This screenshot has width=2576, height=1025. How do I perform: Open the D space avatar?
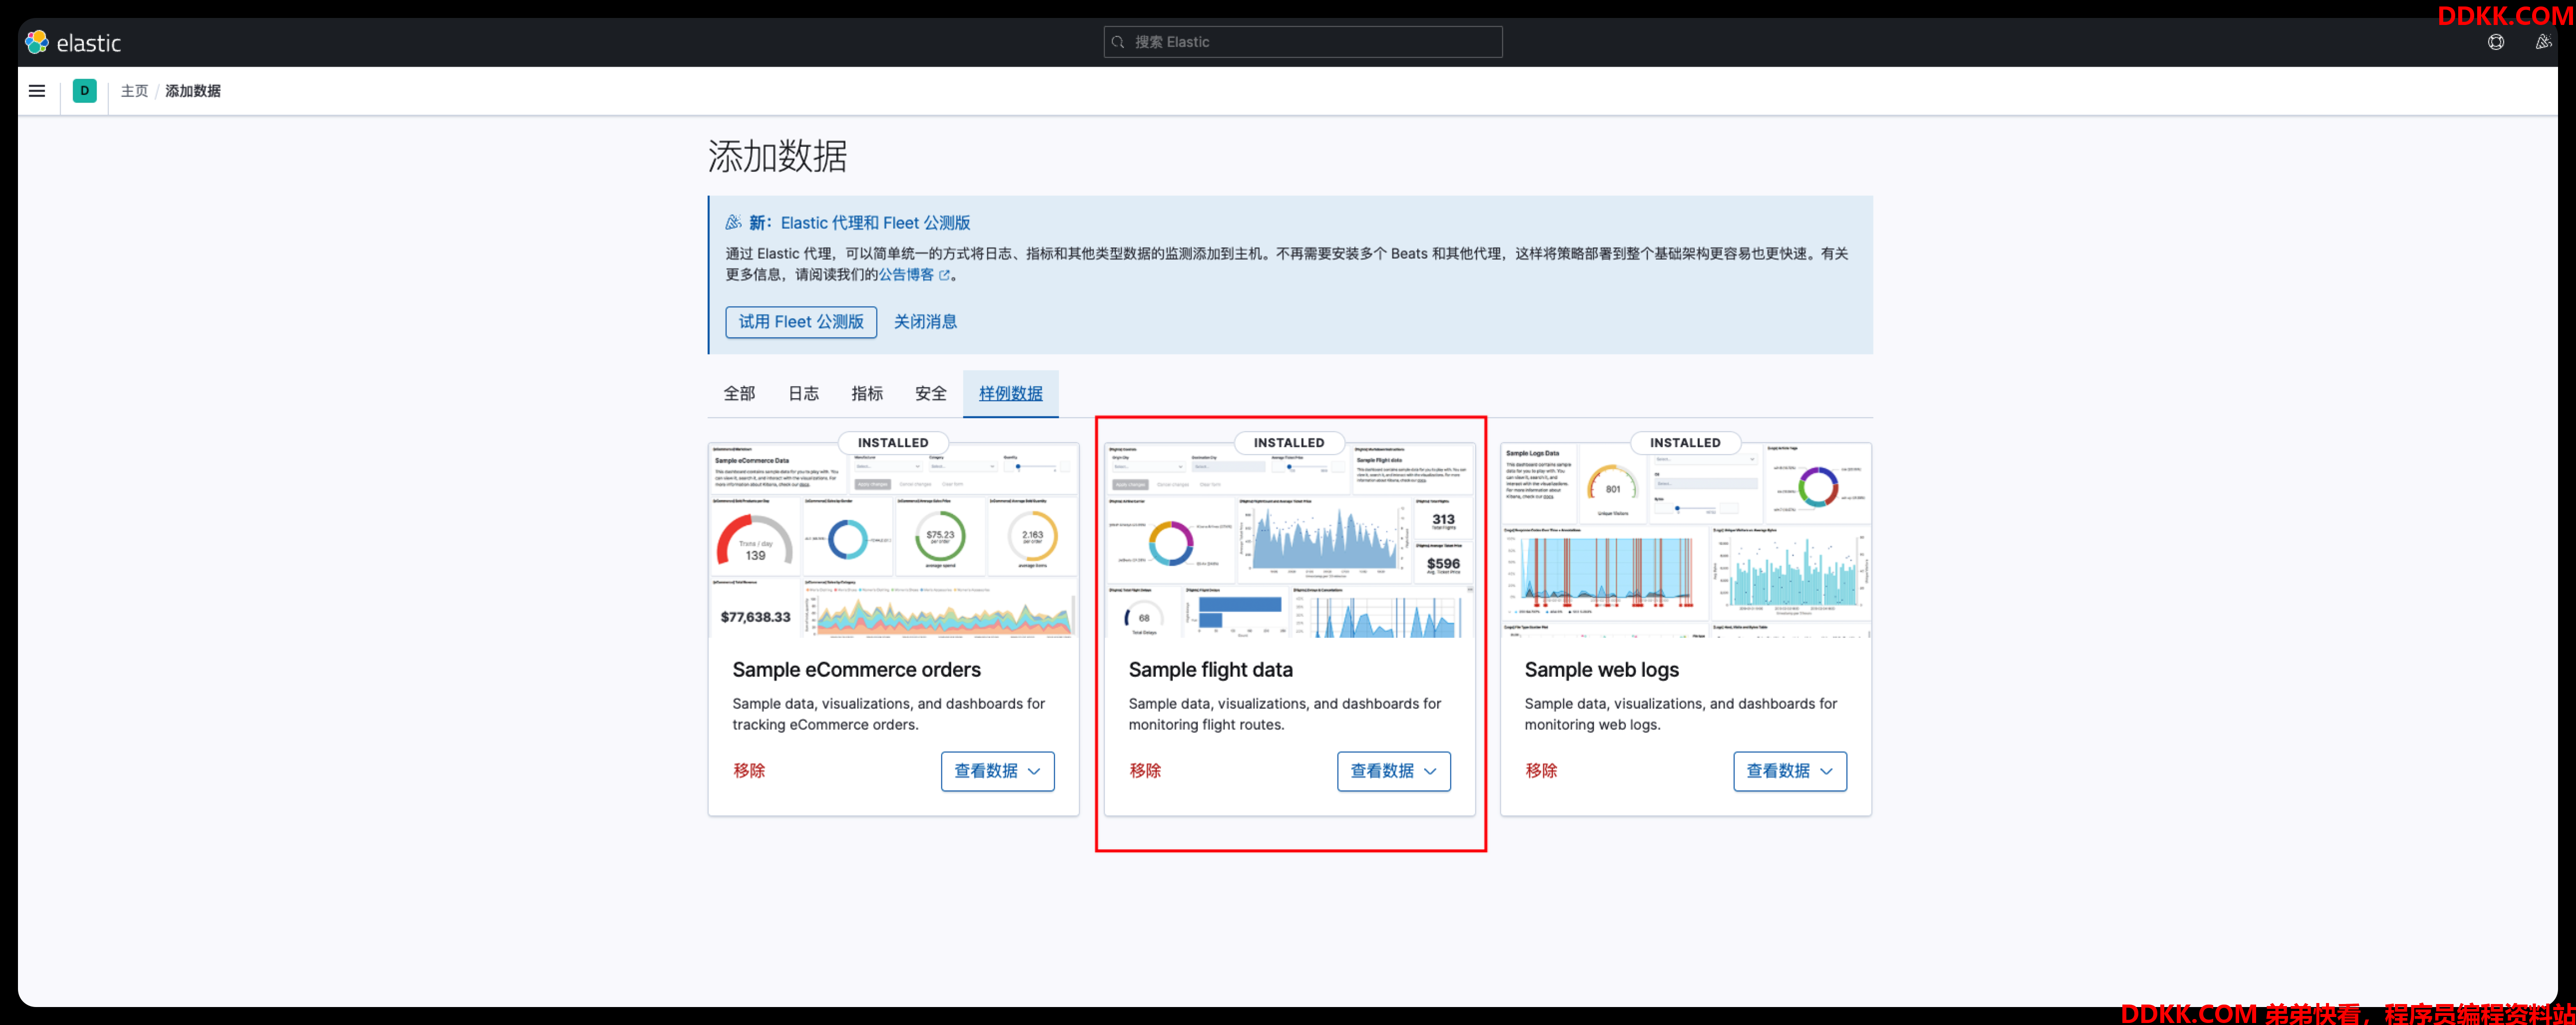(x=85, y=91)
